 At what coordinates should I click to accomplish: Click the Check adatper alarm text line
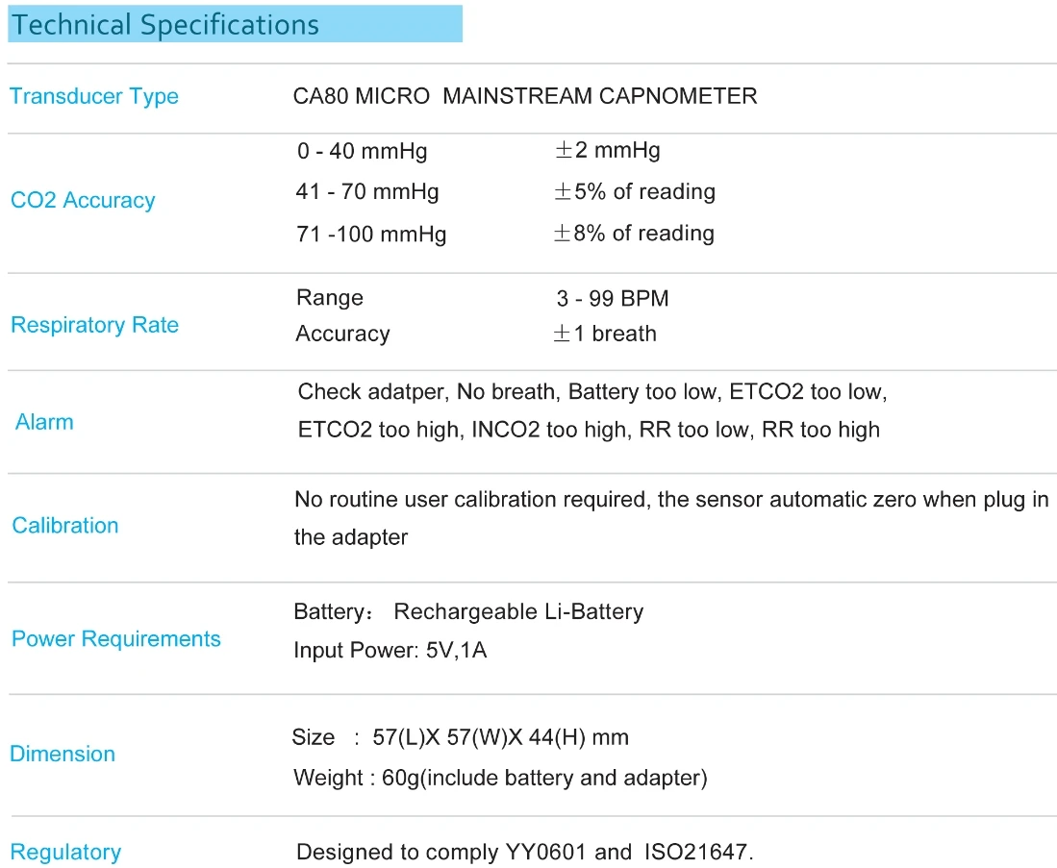[x=592, y=391]
